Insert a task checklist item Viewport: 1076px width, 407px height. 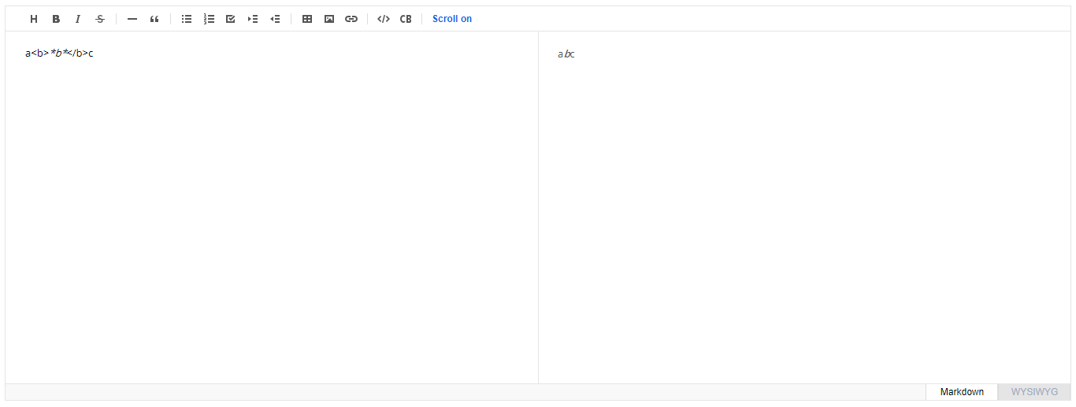(231, 19)
